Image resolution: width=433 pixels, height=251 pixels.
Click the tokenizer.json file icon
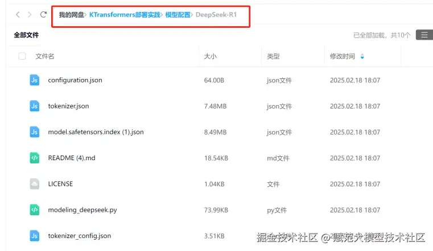click(x=35, y=106)
